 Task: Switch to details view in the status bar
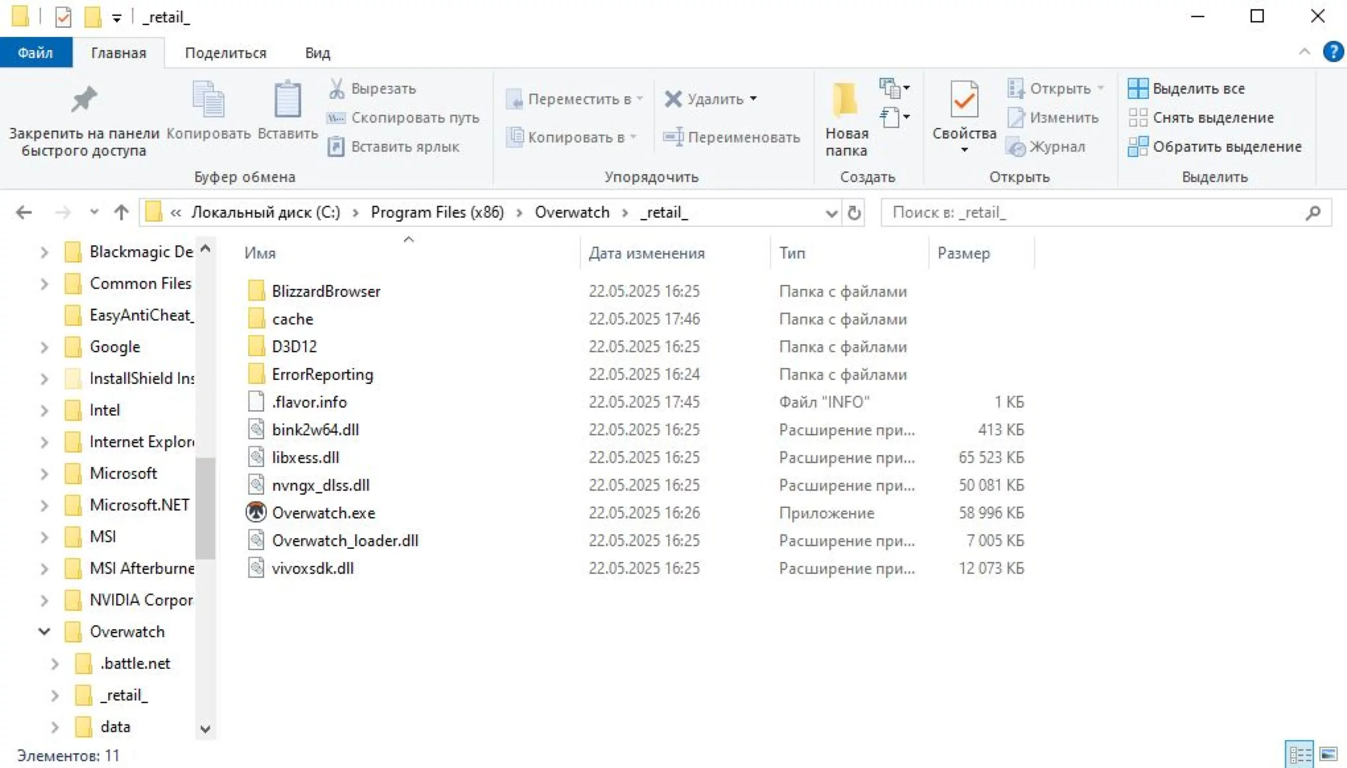click(1299, 754)
